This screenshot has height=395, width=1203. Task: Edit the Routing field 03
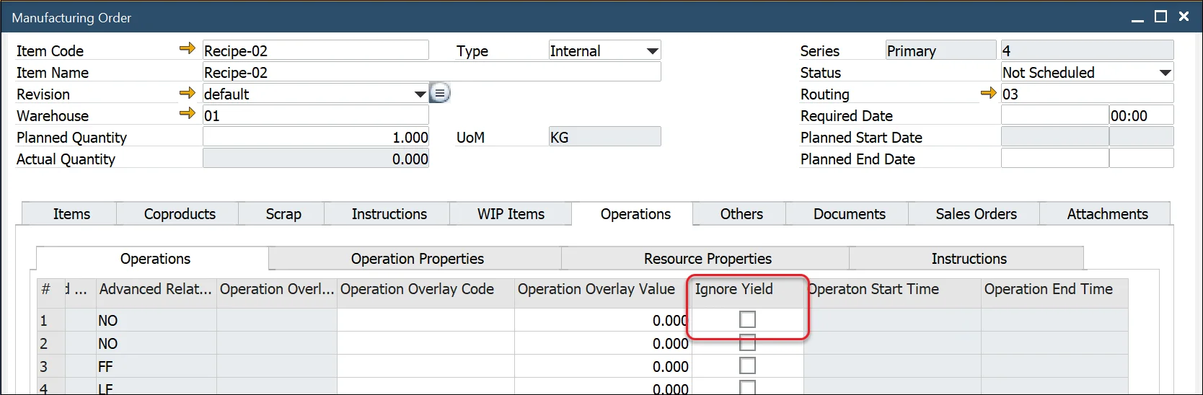[1087, 94]
